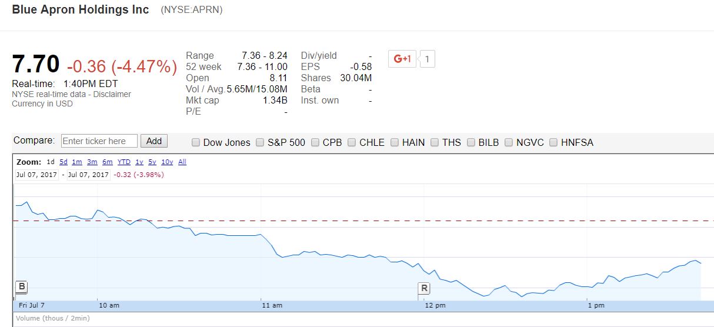This screenshot has width=714, height=327.
Task: Zoom chart to All history
Action: click(182, 162)
